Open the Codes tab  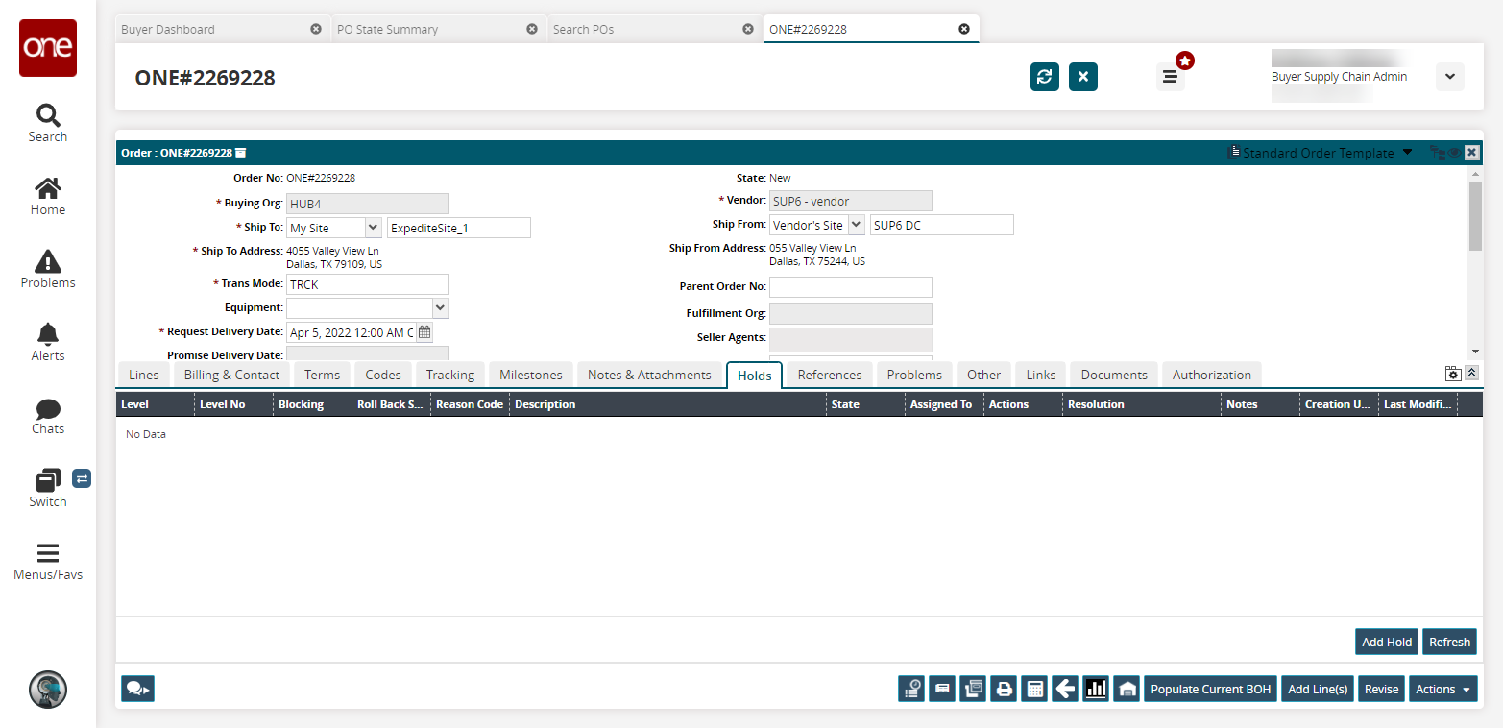[383, 375]
